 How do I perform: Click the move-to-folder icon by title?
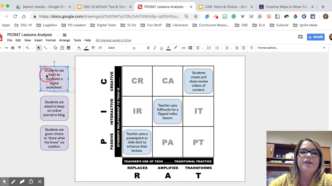pos(65,35)
